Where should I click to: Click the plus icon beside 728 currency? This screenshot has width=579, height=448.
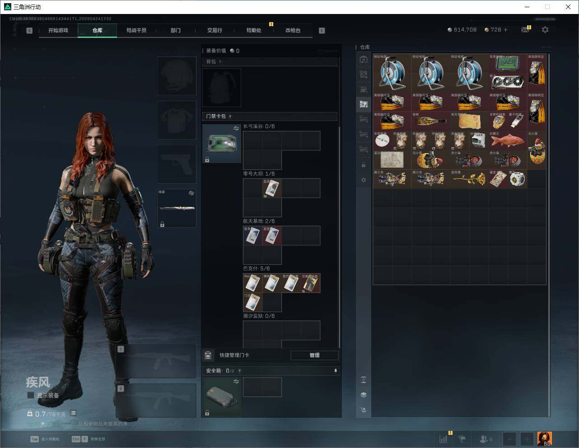[x=505, y=30]
